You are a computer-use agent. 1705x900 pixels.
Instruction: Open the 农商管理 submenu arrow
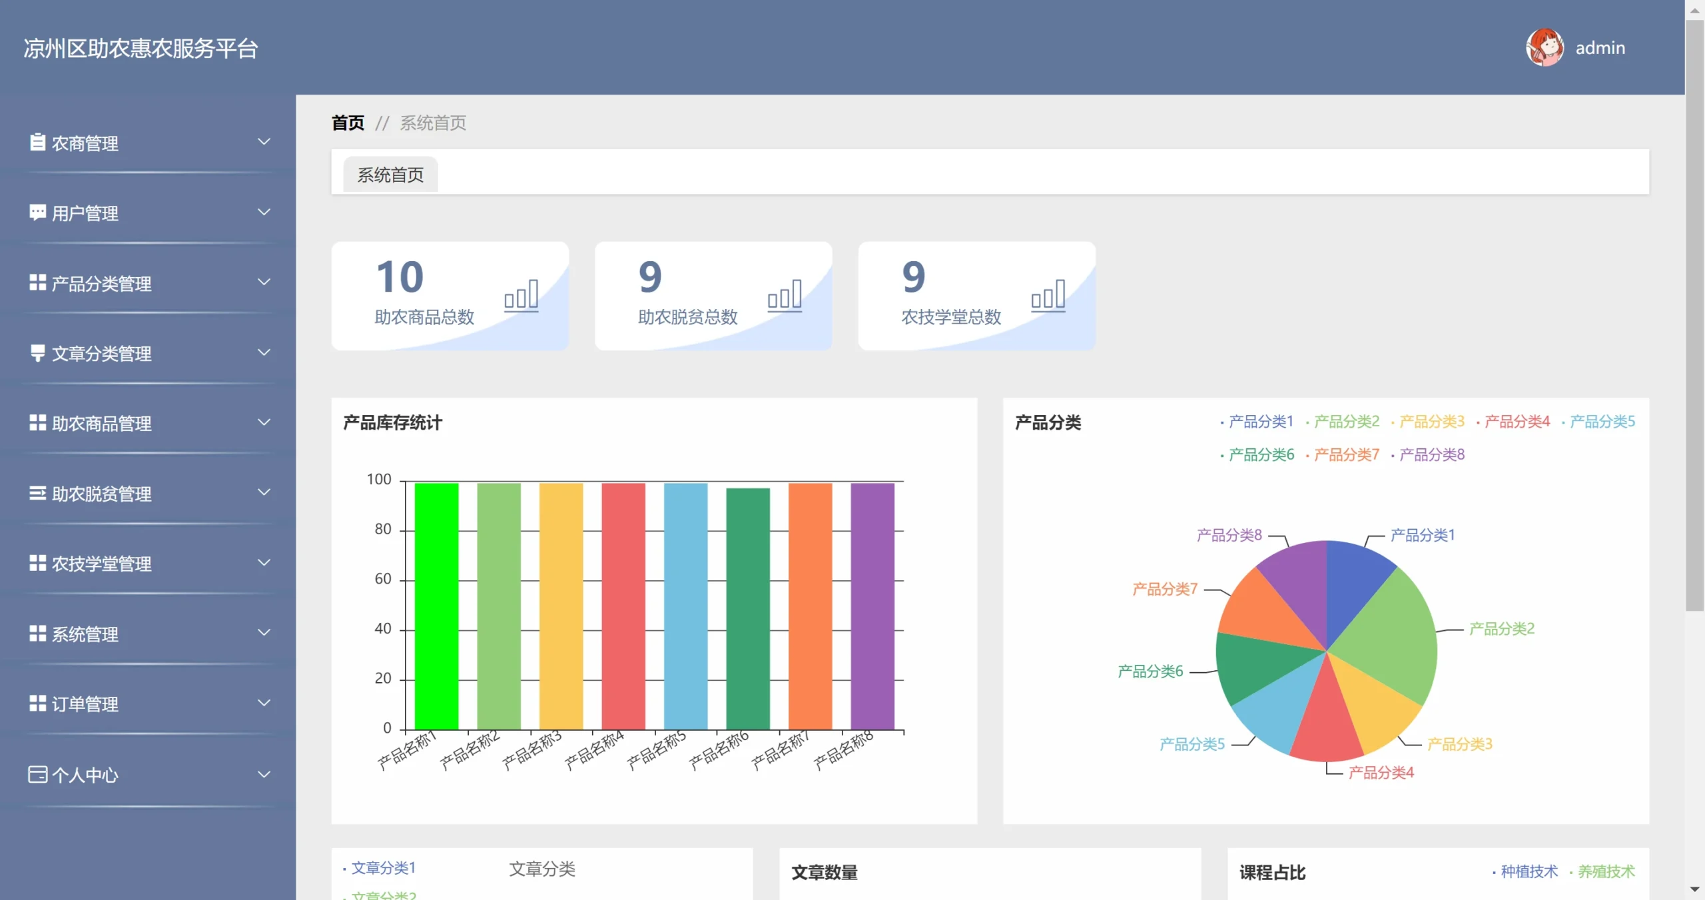[x=264, y=141]
